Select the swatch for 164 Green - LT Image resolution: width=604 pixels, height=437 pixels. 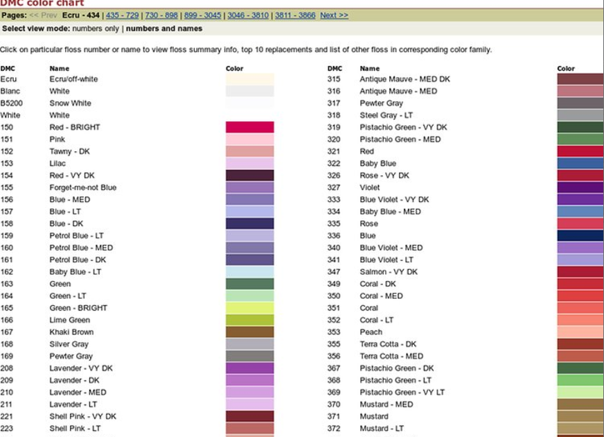[249, 295]
